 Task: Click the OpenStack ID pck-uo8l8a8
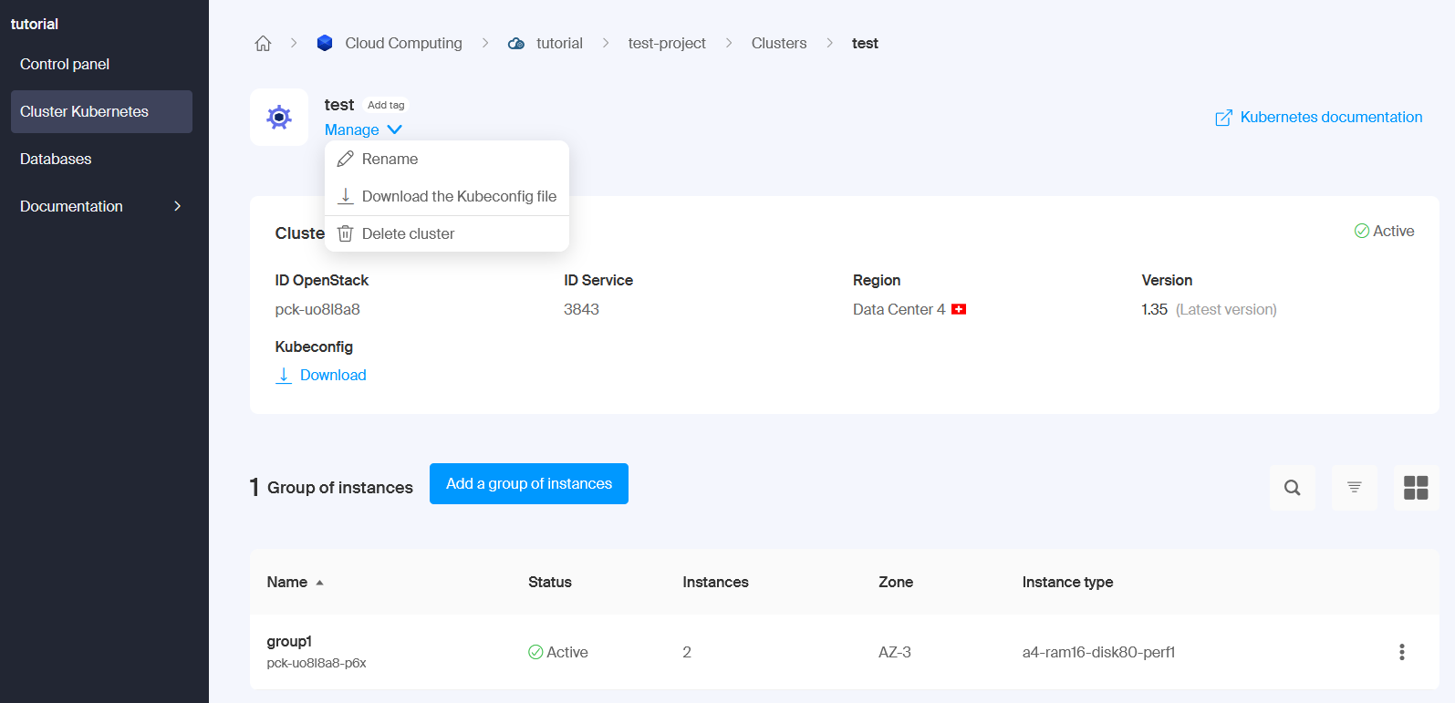(x=317, y=309)
